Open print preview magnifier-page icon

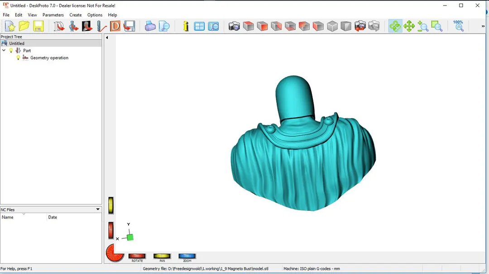click(x=164, y=26)
